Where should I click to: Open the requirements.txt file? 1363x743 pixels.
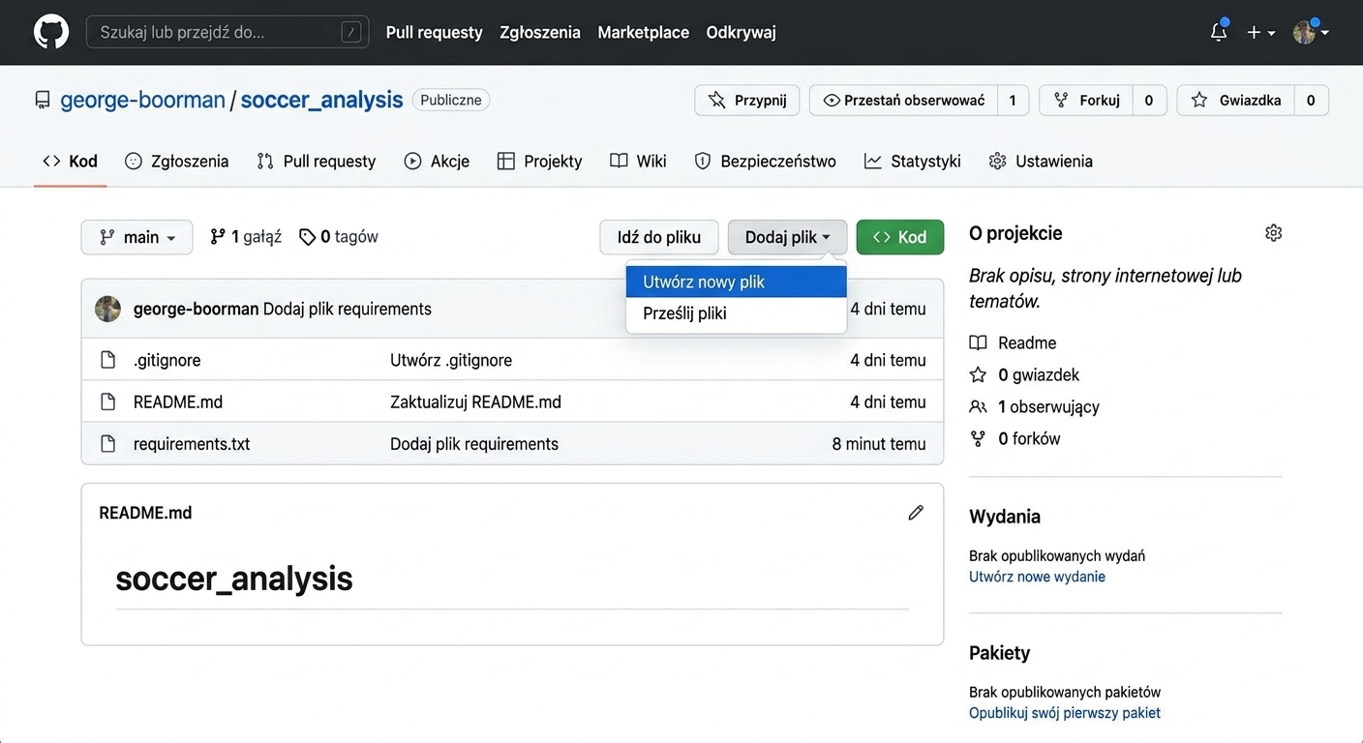point(192,444)
